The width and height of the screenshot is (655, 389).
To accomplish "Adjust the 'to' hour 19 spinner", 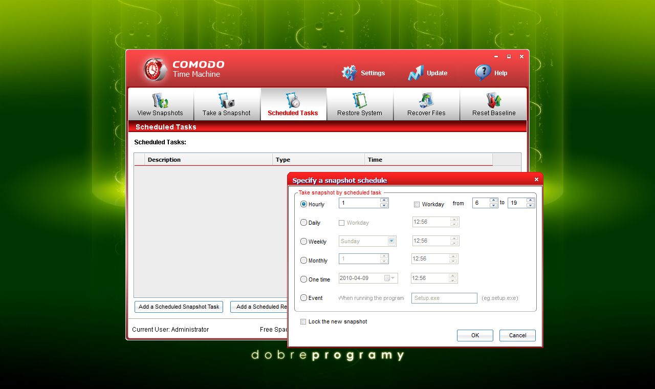I will click(530, 203).
